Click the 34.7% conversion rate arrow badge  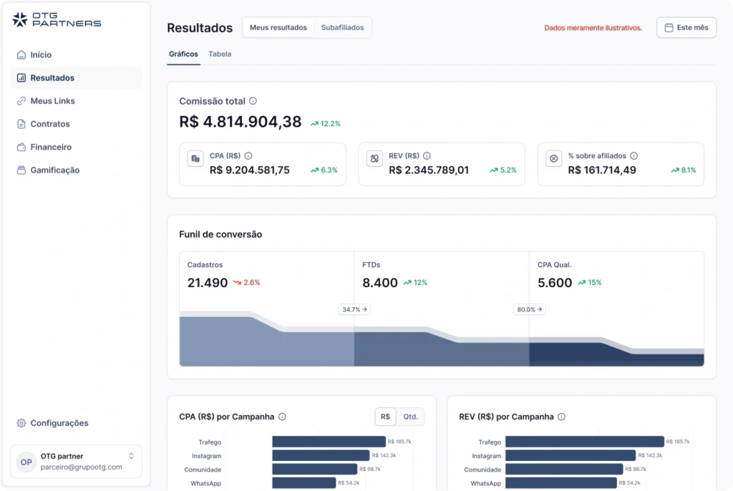pyautogui.click(x=354, y=310)
